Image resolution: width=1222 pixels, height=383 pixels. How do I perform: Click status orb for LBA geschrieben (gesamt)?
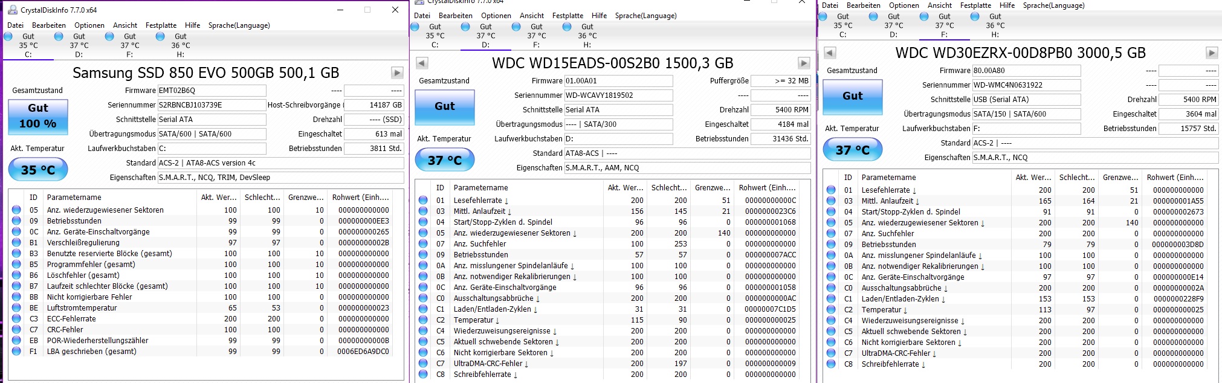[x=16, y=351]
